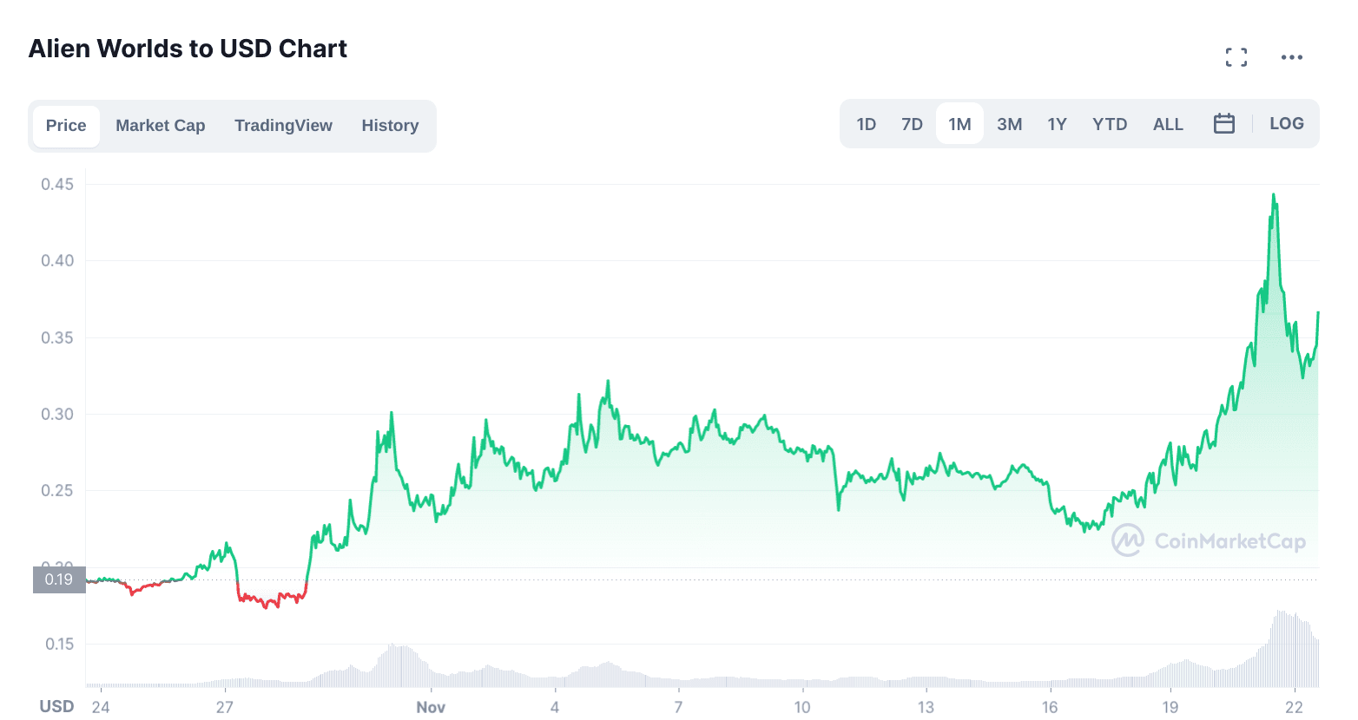
Task: Open the TradingView chart tab
Action: point(283,126)
